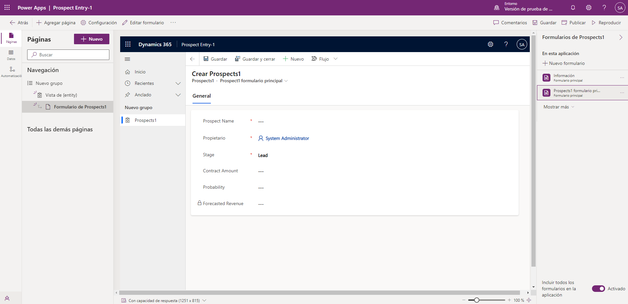The width and height of the screenshot is (628, 304).
Task: Open virtual agent icon at bottom left
Action: click(x=7, y=298)
